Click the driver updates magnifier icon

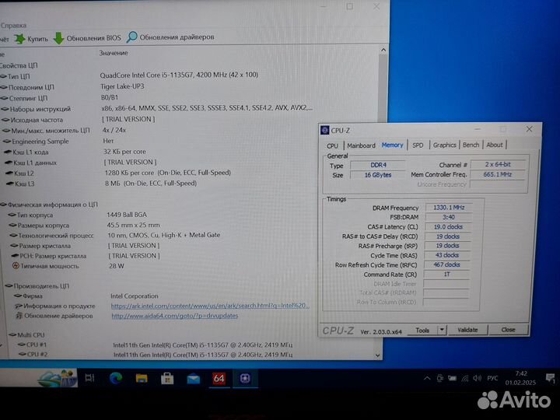(131, 37)
